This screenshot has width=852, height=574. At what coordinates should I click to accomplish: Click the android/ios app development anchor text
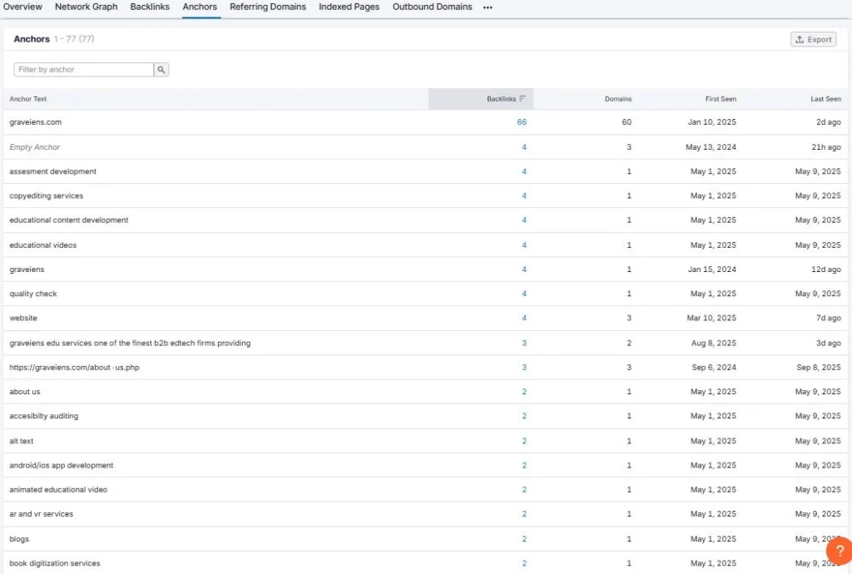[61, 465]
